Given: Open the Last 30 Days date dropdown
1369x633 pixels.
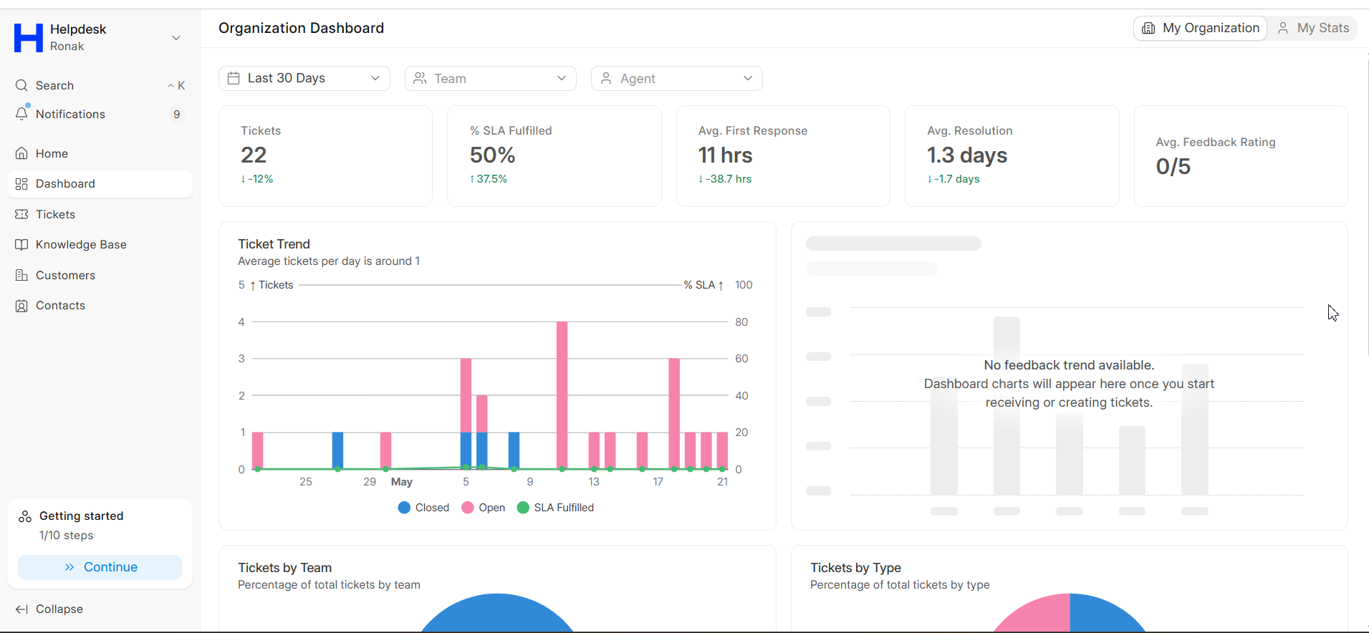Looking at the screenshot, I should tap(304, 78).
